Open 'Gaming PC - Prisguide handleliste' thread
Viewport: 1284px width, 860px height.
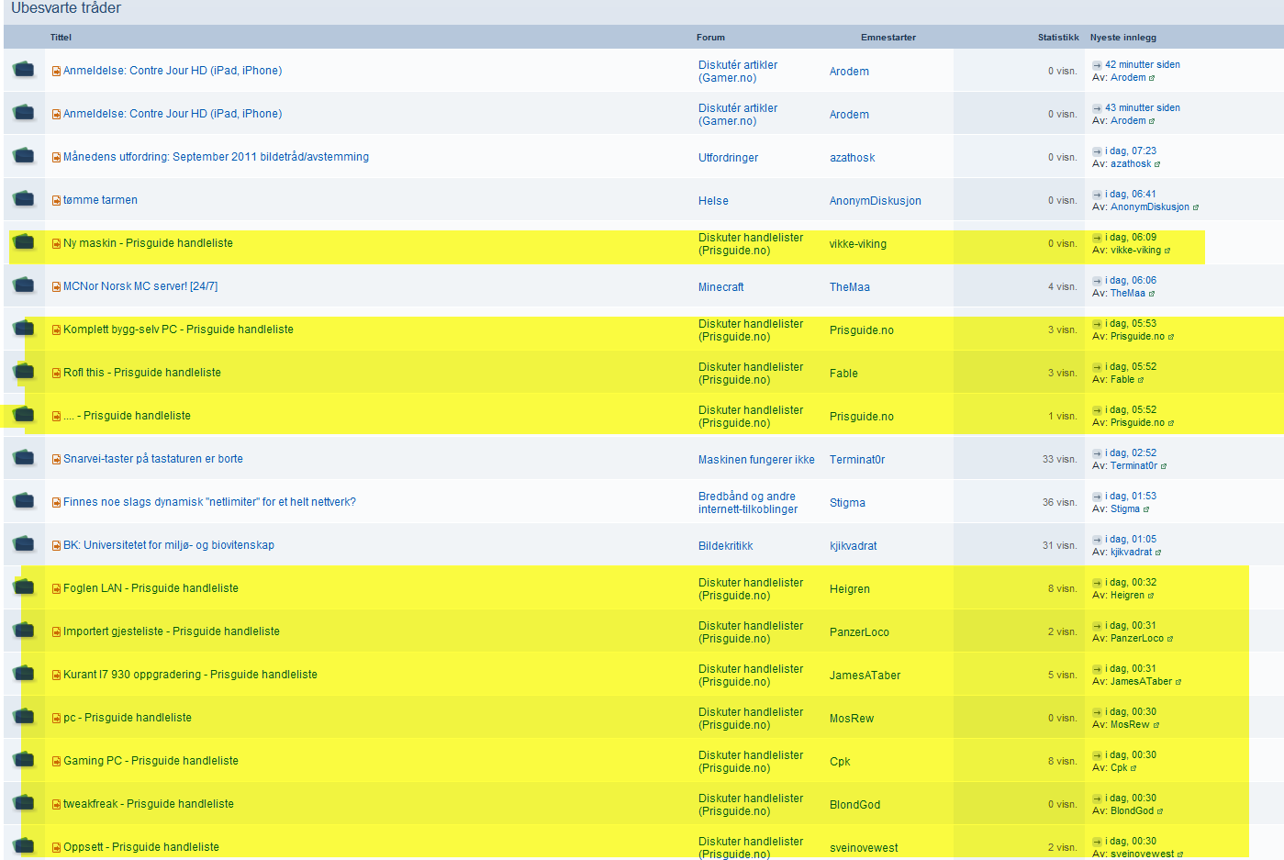pos(151,761)
